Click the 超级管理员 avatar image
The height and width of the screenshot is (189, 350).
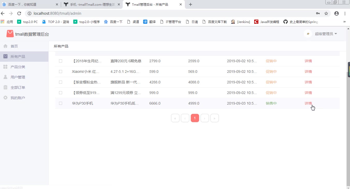pyautogui.click(x=308, y=34)
